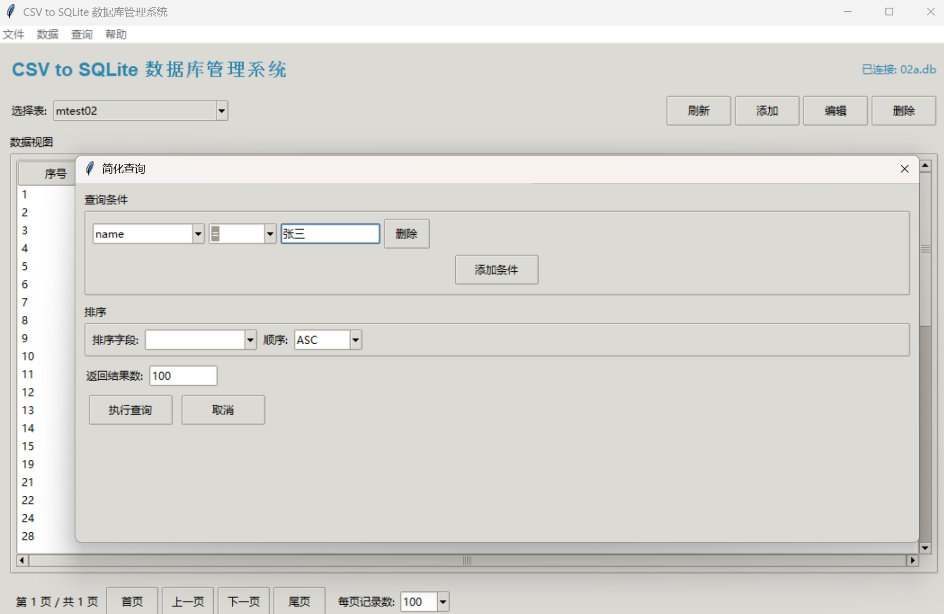Click the Python icon on the 简化查询 dialog

[89, 169]
